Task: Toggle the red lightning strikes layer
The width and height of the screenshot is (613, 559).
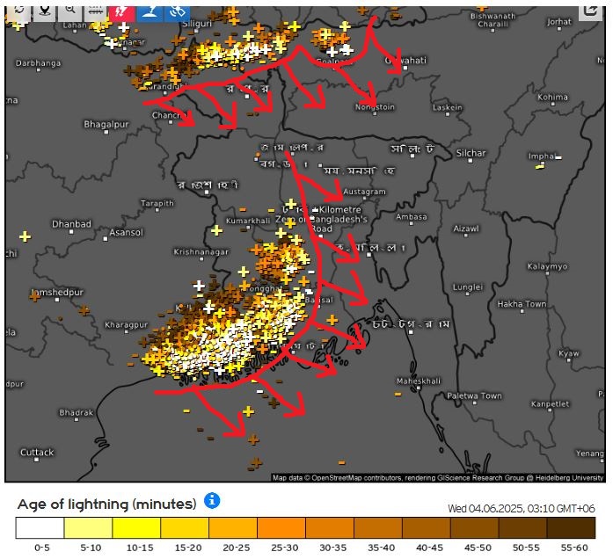Action: tap(122, 11)
